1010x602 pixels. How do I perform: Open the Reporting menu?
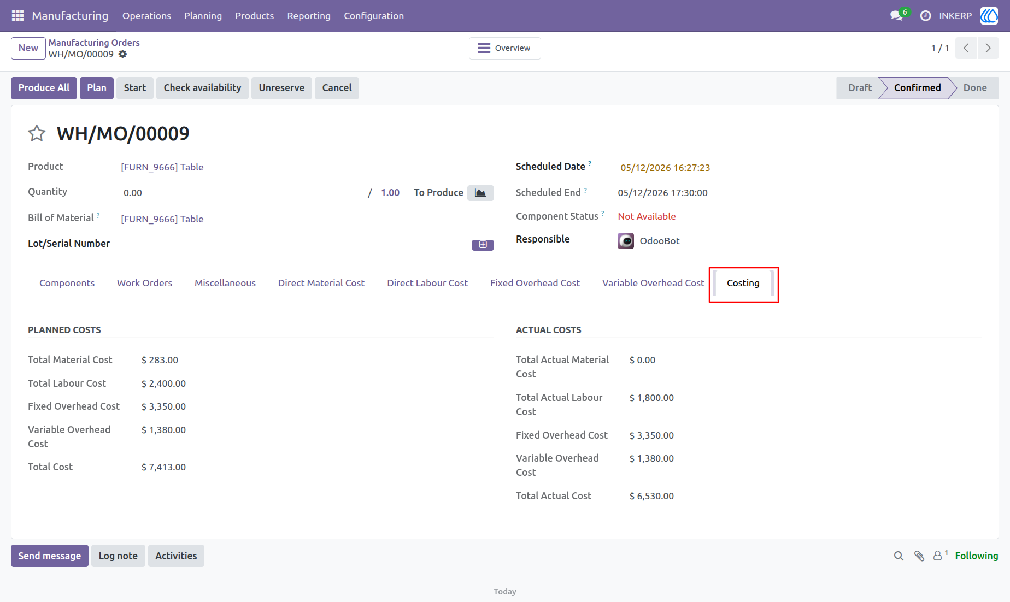pos(309,16)
